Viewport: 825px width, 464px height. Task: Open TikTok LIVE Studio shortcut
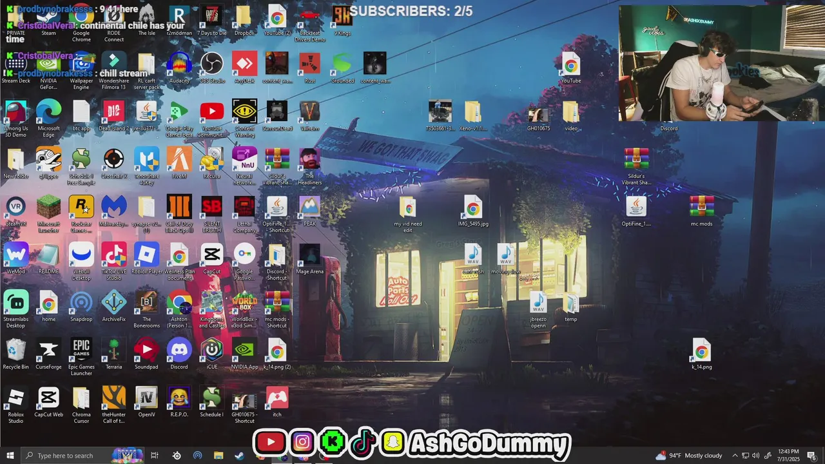click(x=114, y=262)
